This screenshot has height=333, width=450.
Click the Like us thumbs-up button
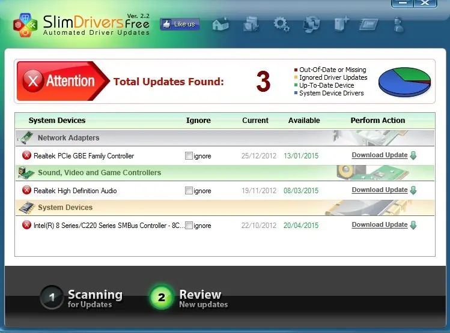tap(180, 24)
